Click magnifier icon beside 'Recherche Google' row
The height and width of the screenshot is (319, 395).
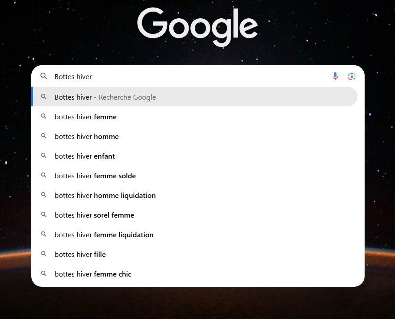[x=44, y=97]
